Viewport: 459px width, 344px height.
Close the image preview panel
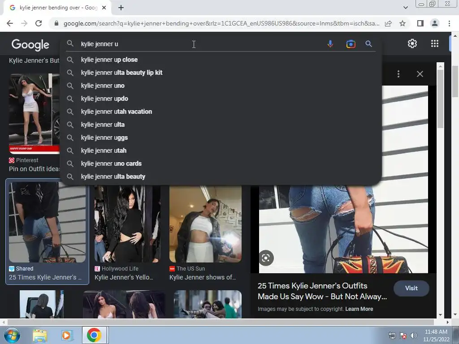[420, 74]
